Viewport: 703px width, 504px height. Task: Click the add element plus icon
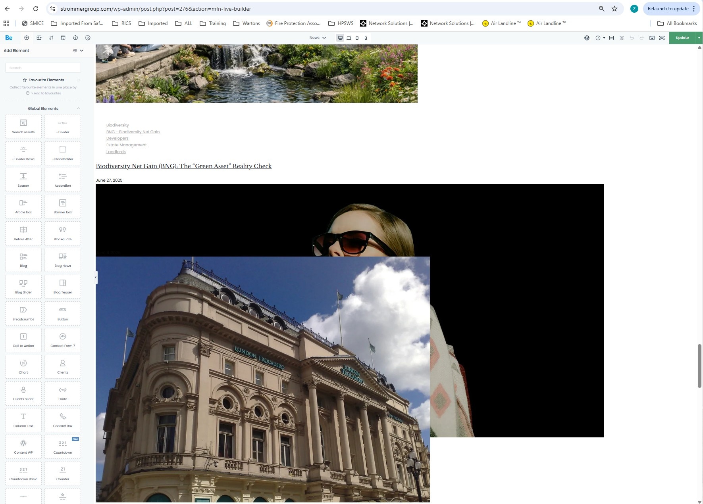click(x=27, y=38)
